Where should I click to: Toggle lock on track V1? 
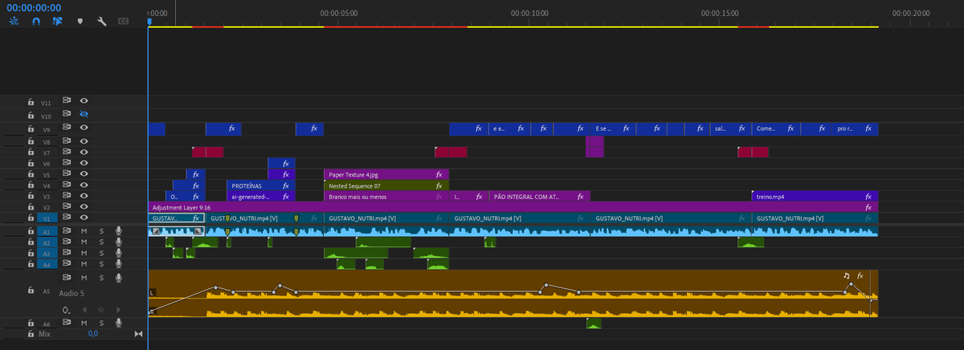[31, 218]
